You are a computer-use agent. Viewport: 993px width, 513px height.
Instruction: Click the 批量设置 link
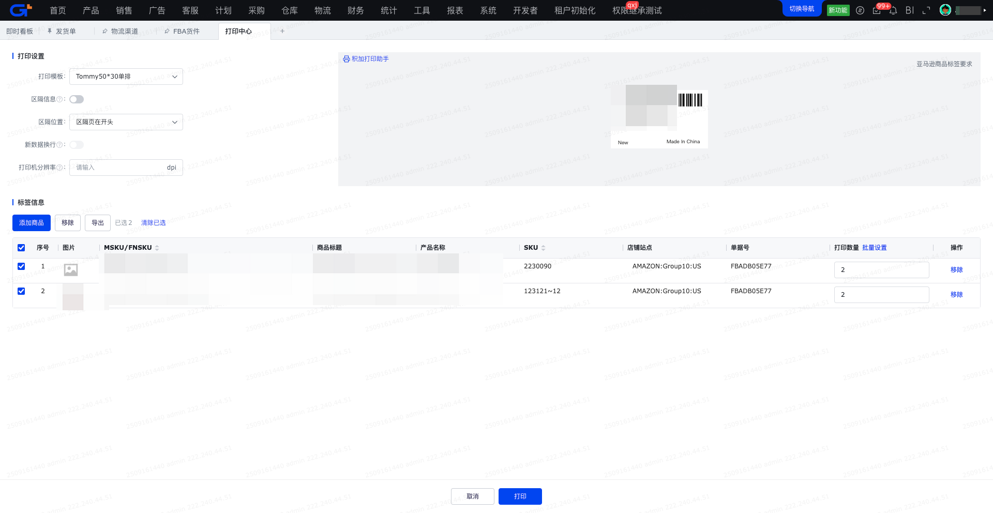[875, 248]
